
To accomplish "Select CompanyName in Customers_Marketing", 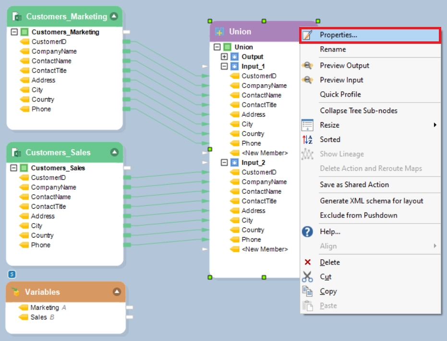I will click(x=54, y=51).
